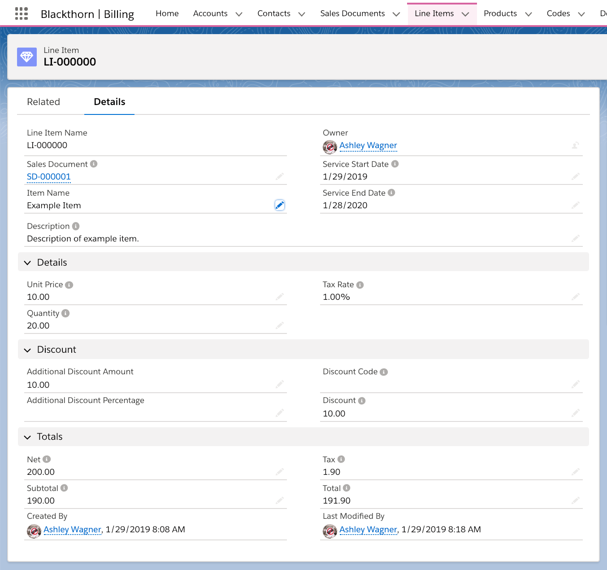
Task: Click Ashley Wagner avatar under Created By
Action: pyautogui.click(x=34, y=531)
